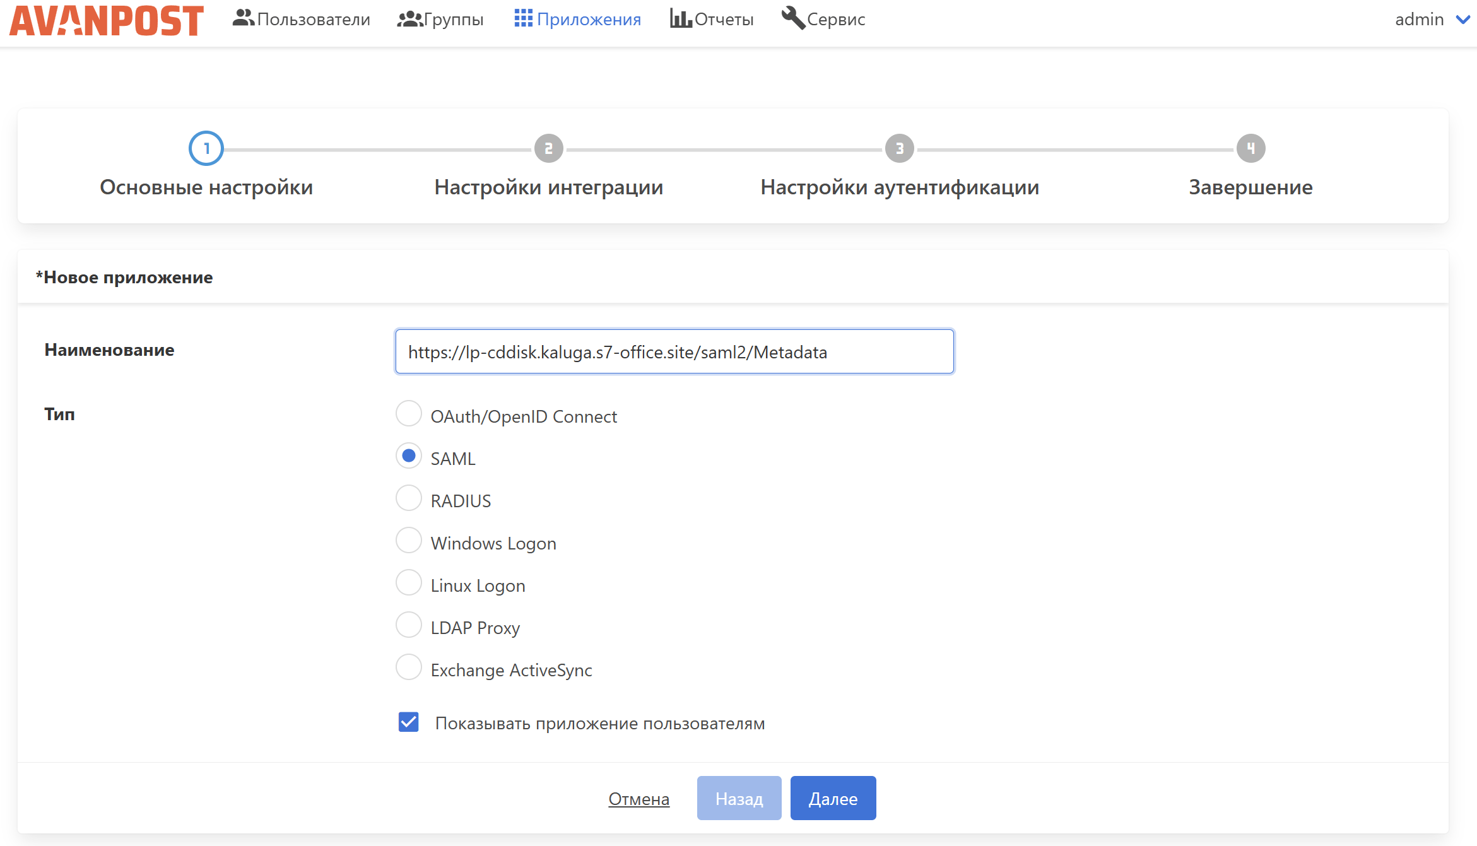Click the *Новое приложение heading
Screen dimensions: 1477x846
click(124, 278)
